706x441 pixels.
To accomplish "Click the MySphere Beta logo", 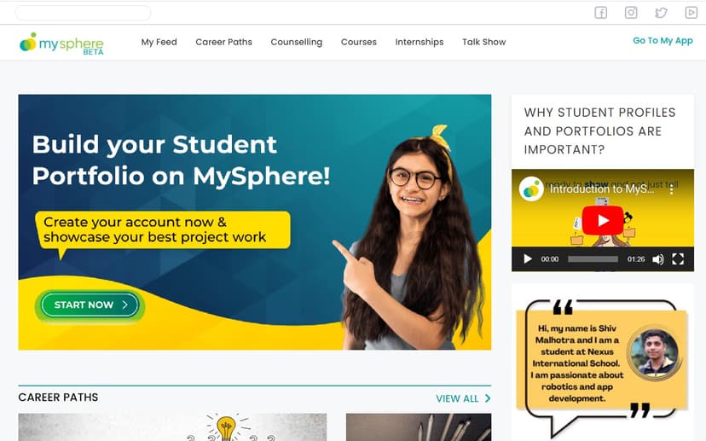I will 61,44.
